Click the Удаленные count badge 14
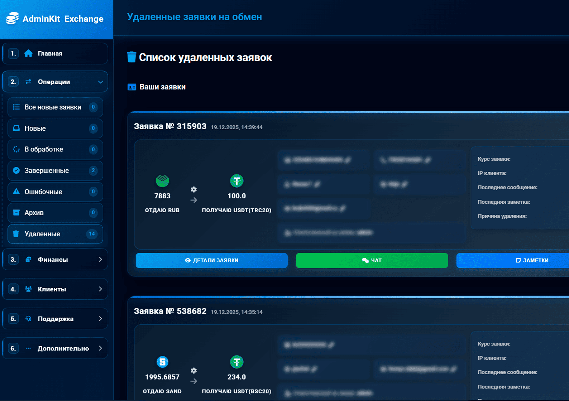This screenshot has width=569, height=401. click(92, 234)
